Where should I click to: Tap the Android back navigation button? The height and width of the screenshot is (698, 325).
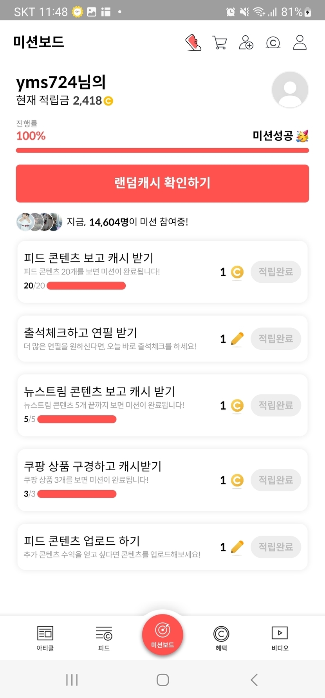pos(254,680)
